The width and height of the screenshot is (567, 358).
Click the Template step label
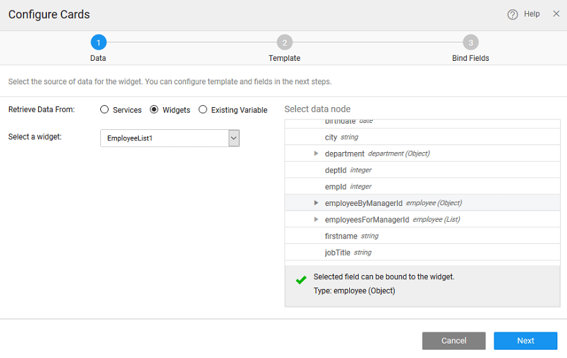[284, 58]
